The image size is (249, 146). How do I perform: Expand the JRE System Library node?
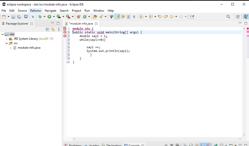click(x=7, y=39)
